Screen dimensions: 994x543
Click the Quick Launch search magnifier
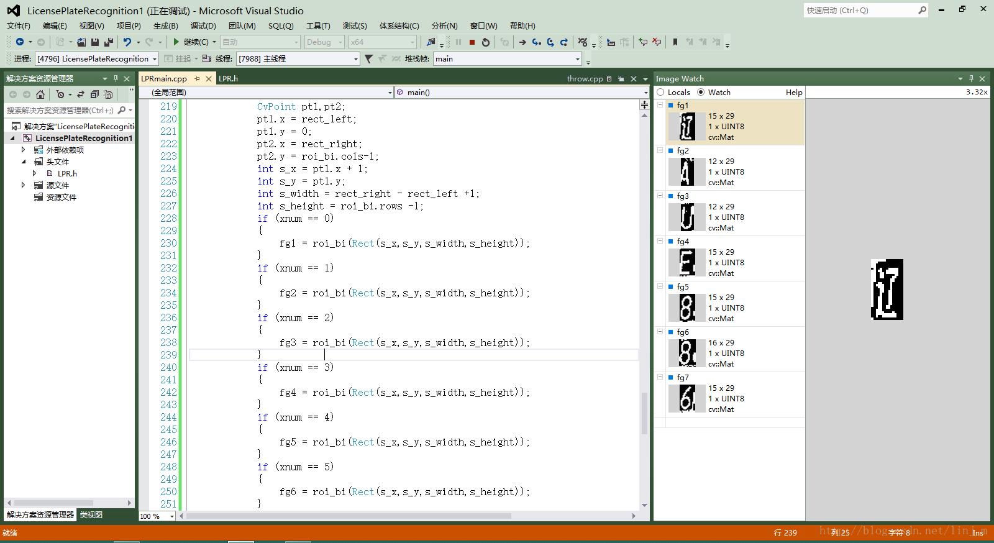point(922,10)
